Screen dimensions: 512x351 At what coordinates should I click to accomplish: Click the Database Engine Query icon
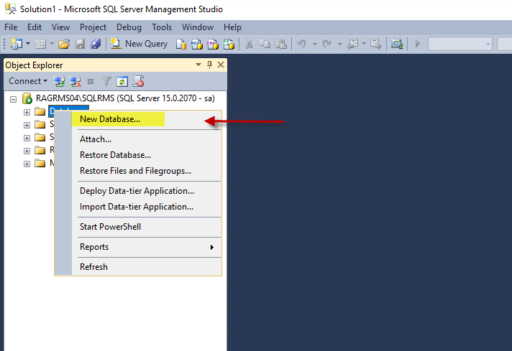[181, 44]
